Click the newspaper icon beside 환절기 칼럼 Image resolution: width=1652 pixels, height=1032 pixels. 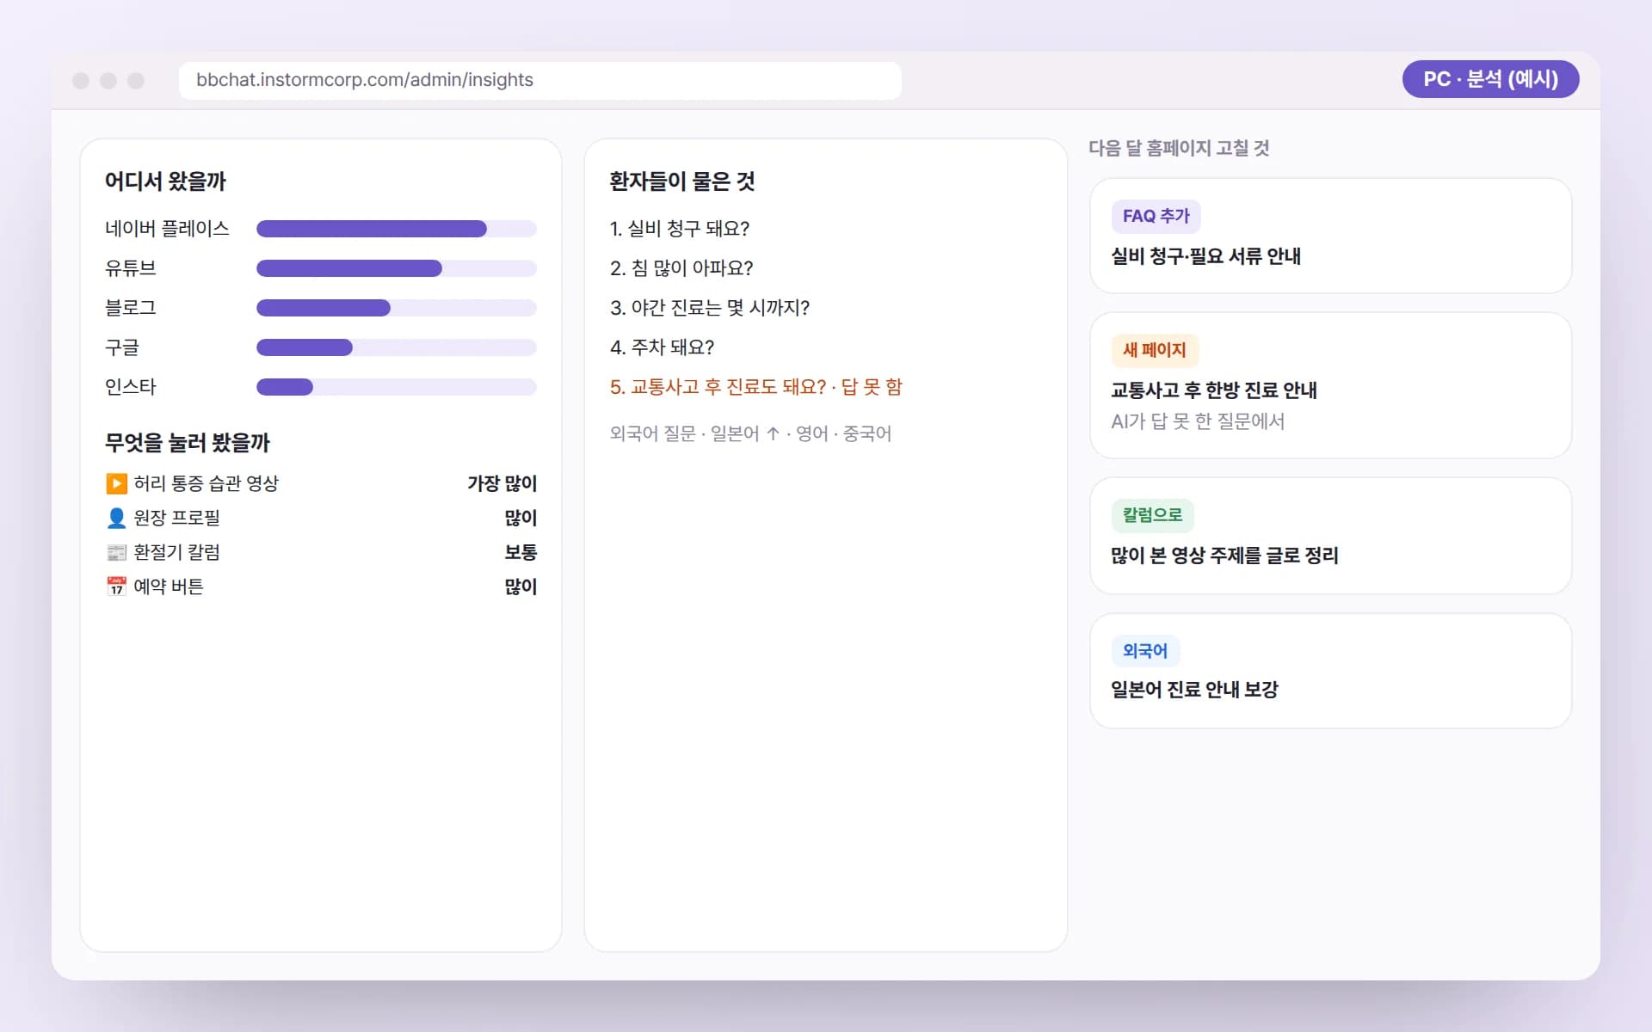(116, 552)
